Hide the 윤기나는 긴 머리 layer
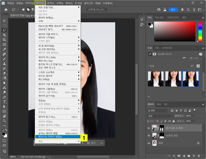 click(x=149, y=128)
